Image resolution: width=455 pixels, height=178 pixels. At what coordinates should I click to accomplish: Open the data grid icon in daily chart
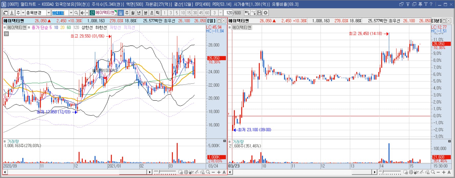click(x=6, y=34)
